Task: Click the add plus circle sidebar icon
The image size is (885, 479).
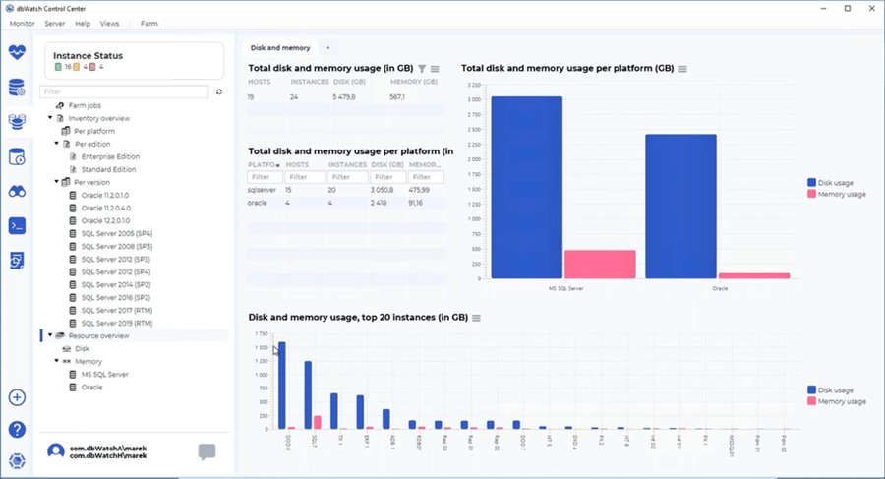Action: tap(17, 397)
